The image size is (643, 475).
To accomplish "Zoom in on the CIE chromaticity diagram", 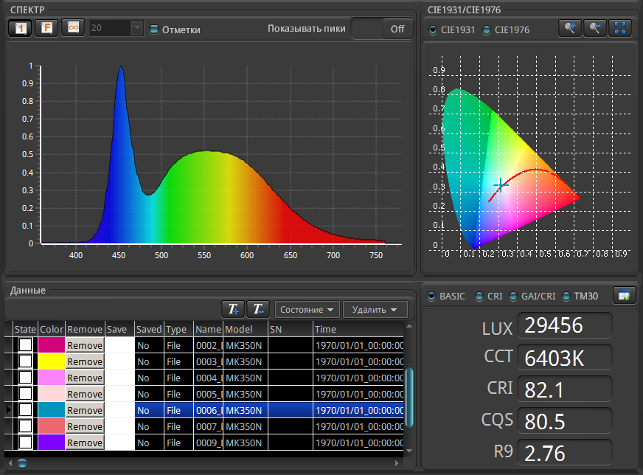I will [x=569, y=28].
